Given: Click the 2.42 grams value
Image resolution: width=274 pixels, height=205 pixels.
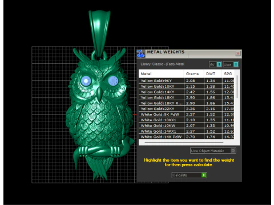Looking at the screenshot, I should [x=191, y=92].
